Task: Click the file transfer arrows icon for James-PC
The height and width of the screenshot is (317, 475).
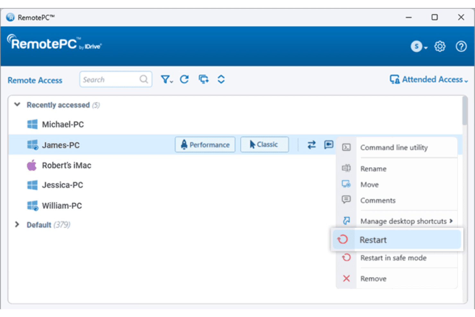Action: [x=312, y=145]
